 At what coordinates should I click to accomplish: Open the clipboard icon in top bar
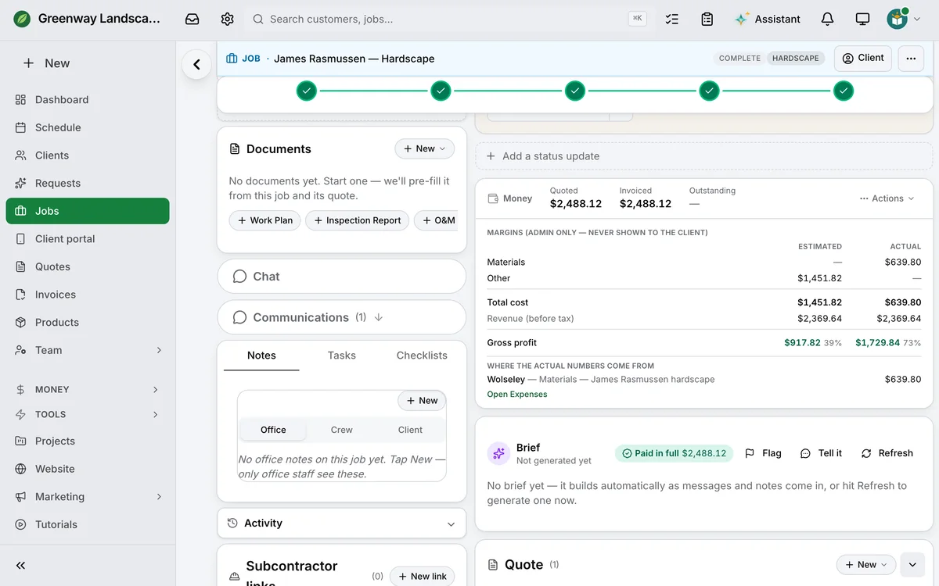click(x=707, y=19)
